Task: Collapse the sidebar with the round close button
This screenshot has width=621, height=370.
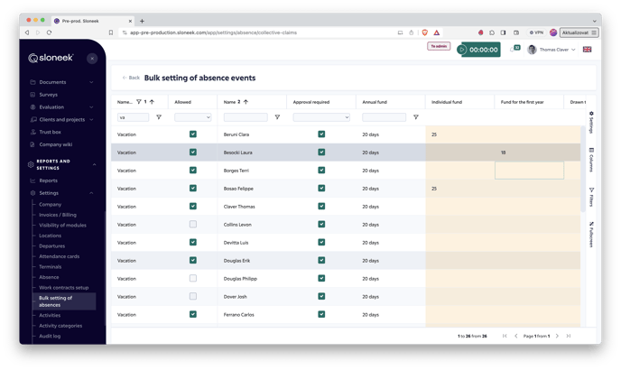Action: (x=92, y=59)
